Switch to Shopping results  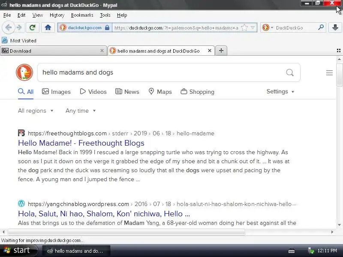point(198,92)
